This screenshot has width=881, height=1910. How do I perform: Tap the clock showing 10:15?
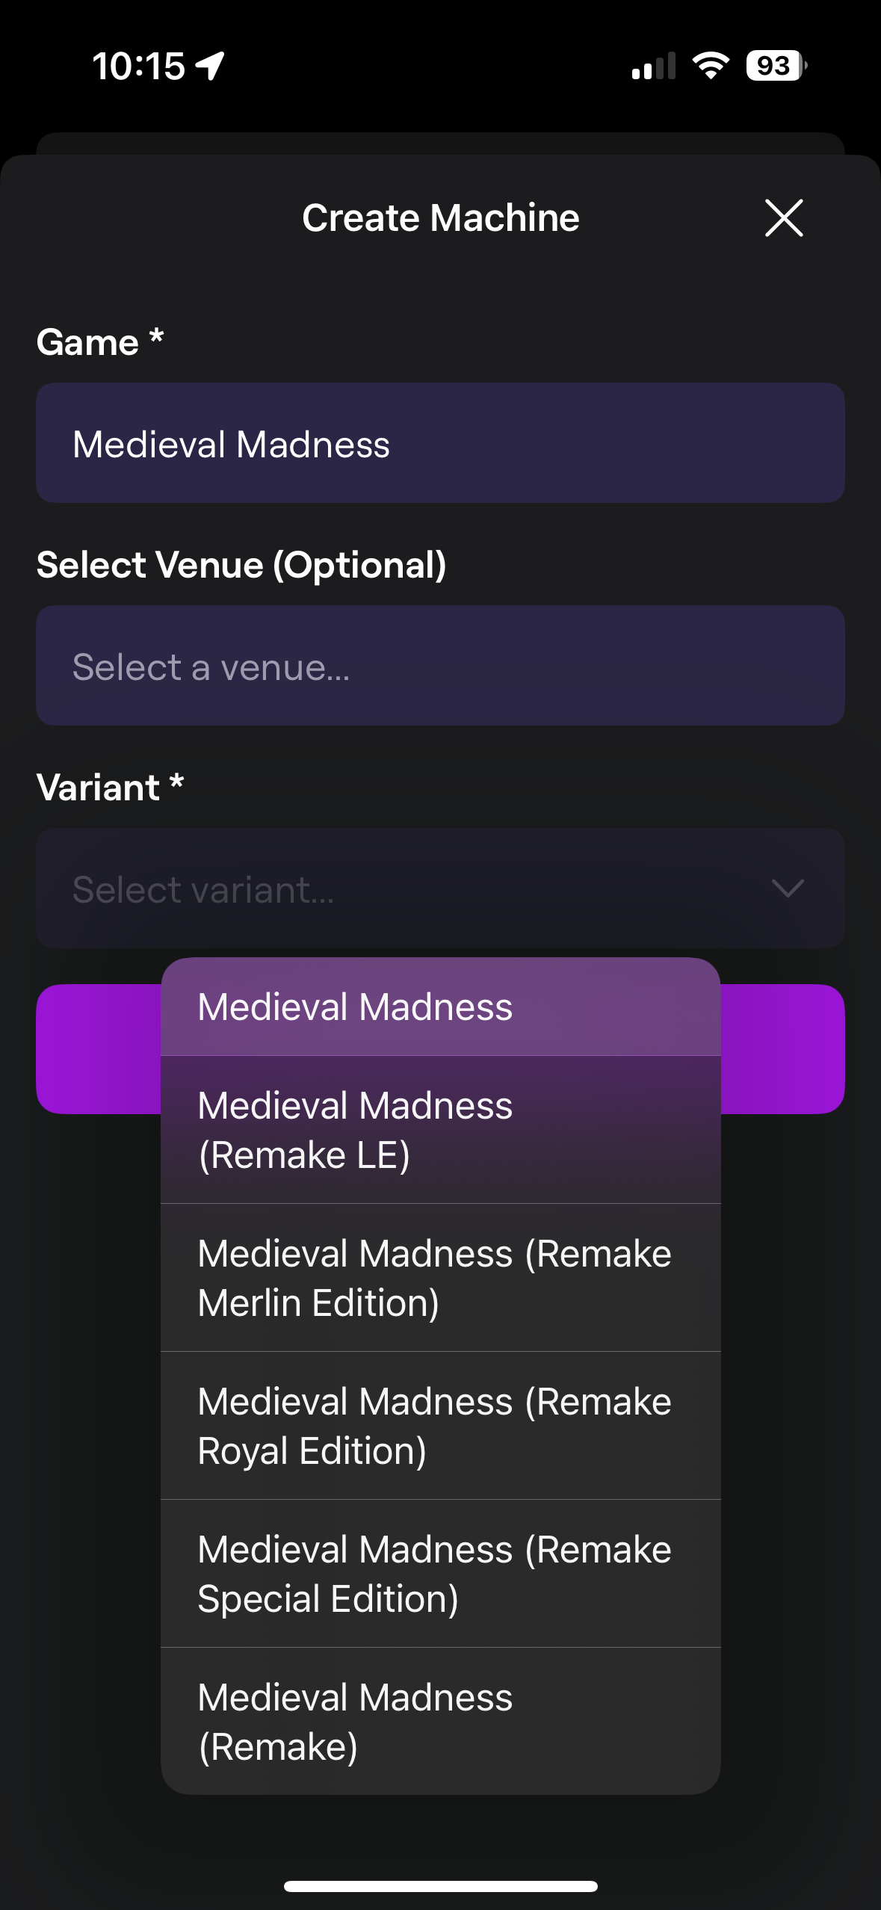[138, 66]
